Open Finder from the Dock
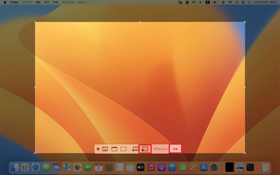 14,167
